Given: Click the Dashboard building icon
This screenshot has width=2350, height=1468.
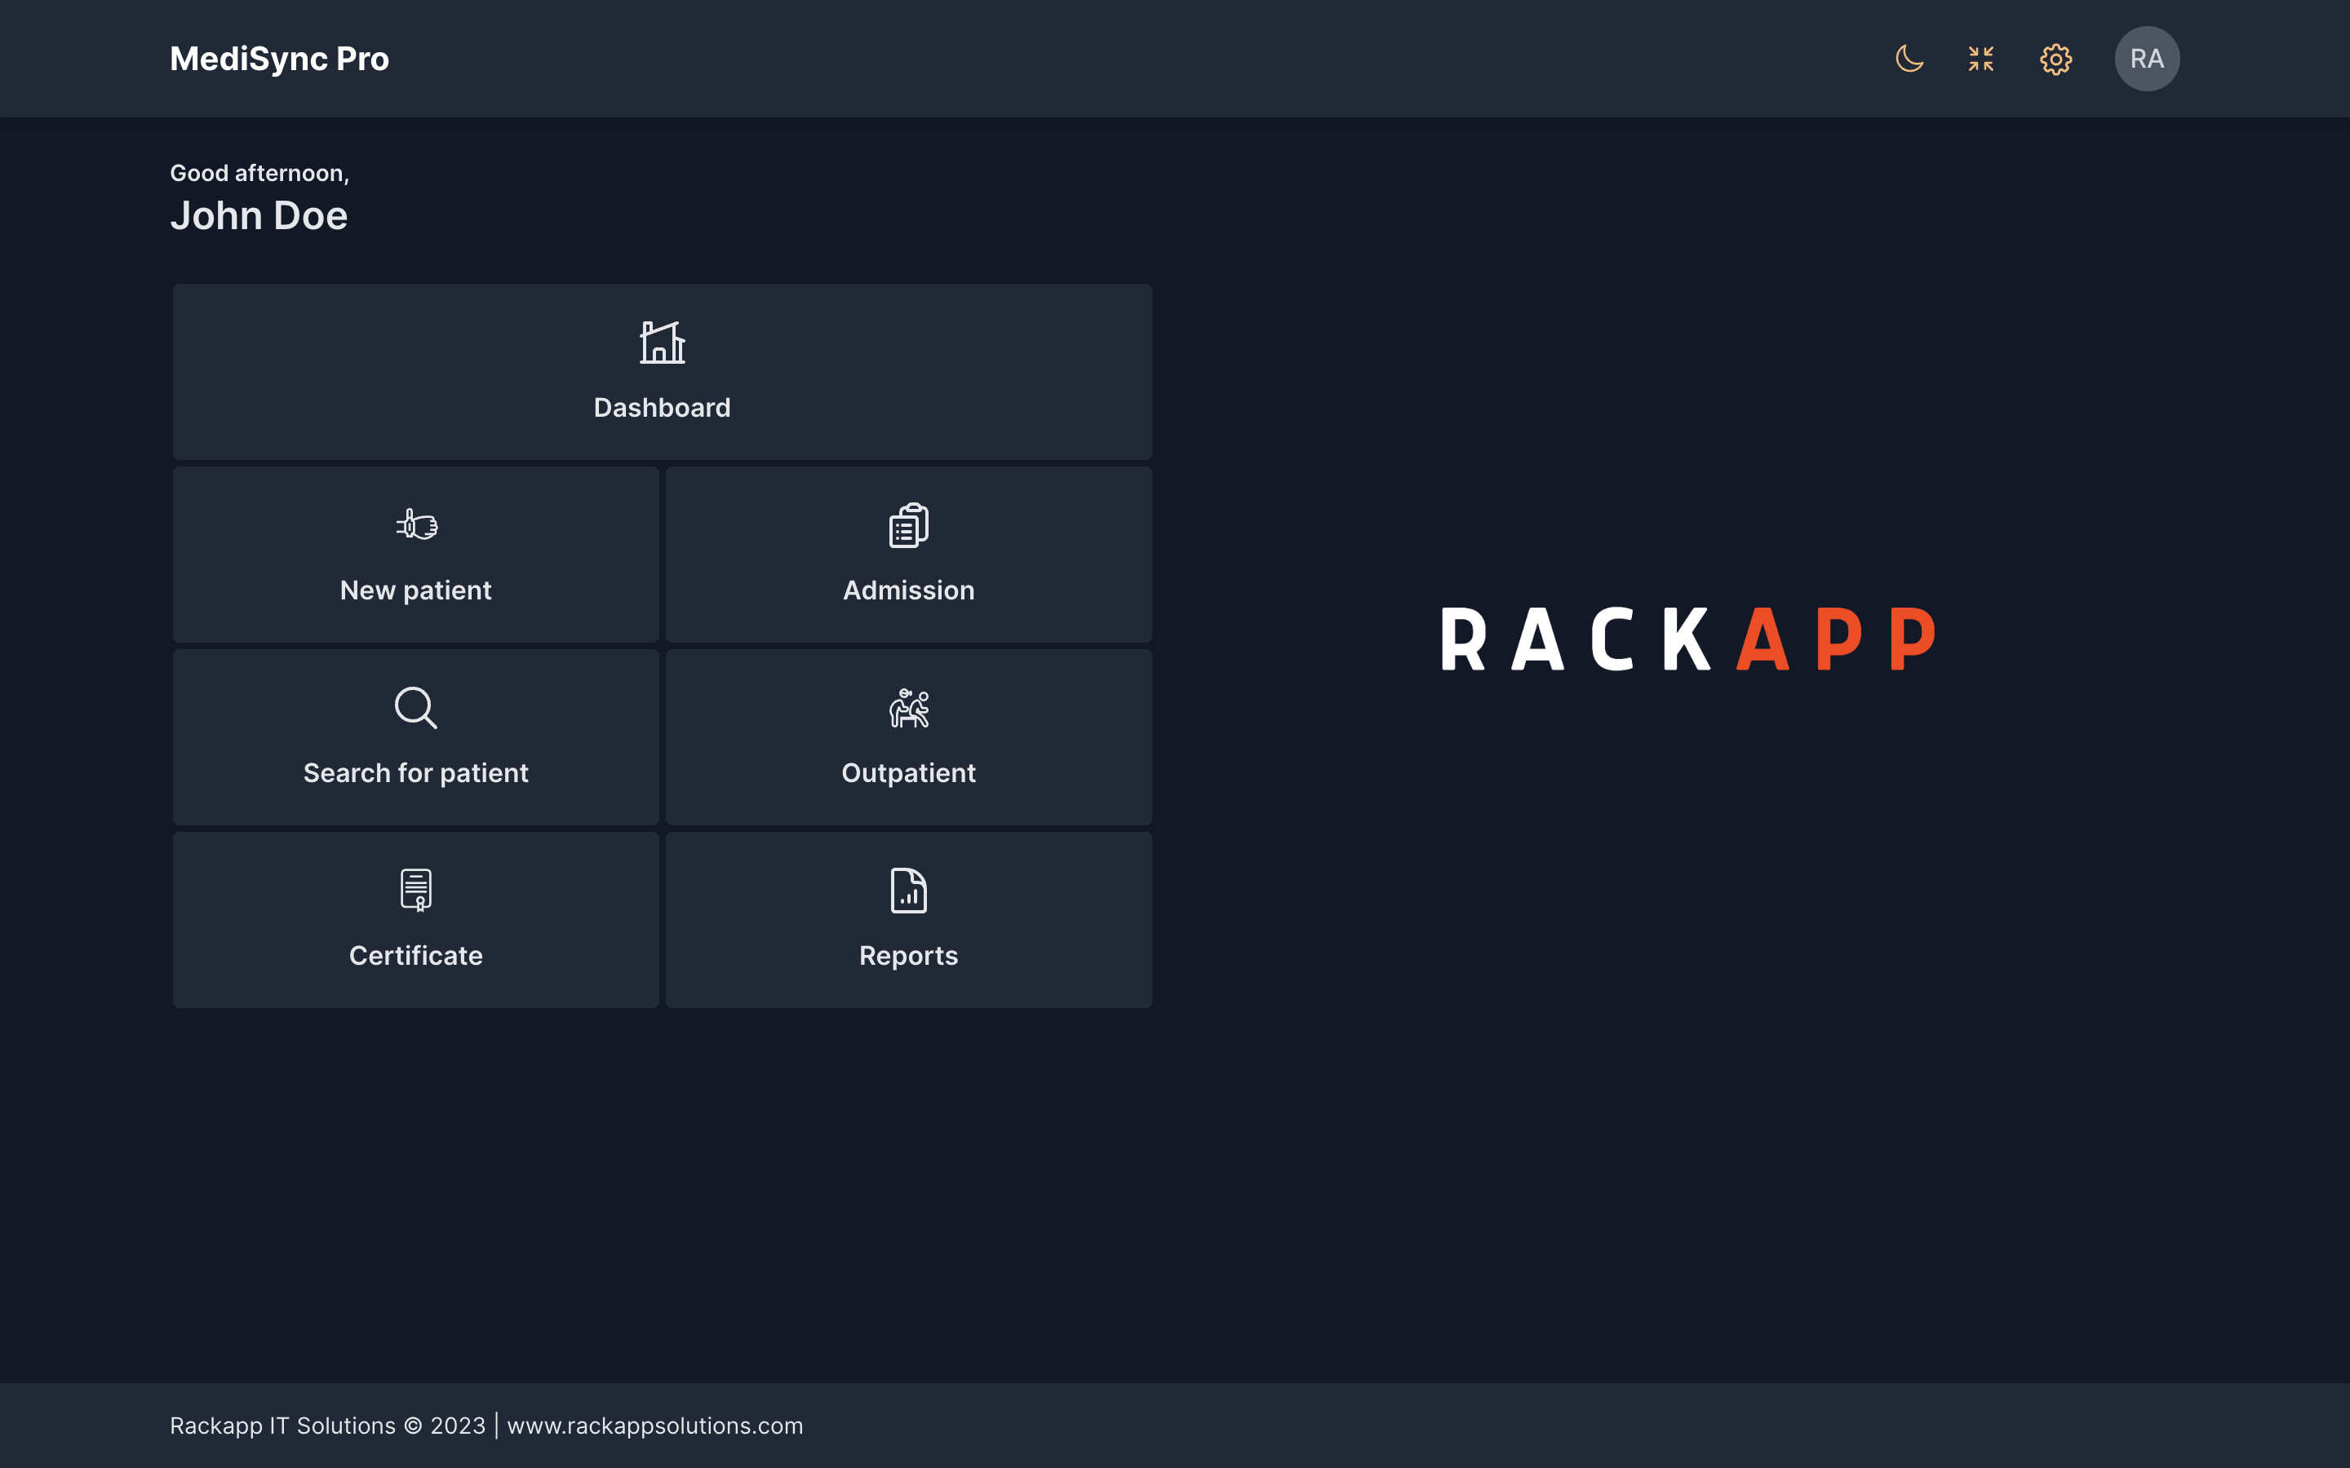Looking at the screenshot, I should (x=663, y=343).
